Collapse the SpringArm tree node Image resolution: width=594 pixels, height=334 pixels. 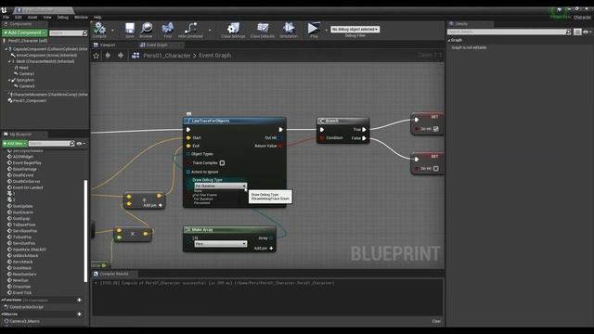click(9, 80)
